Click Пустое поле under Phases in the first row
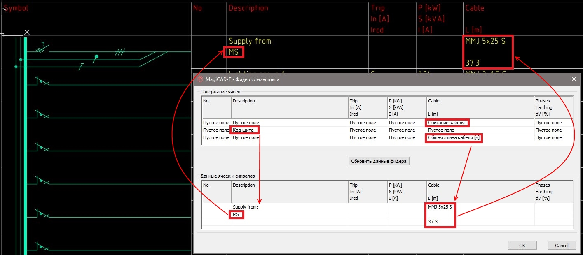 point(548,123)
